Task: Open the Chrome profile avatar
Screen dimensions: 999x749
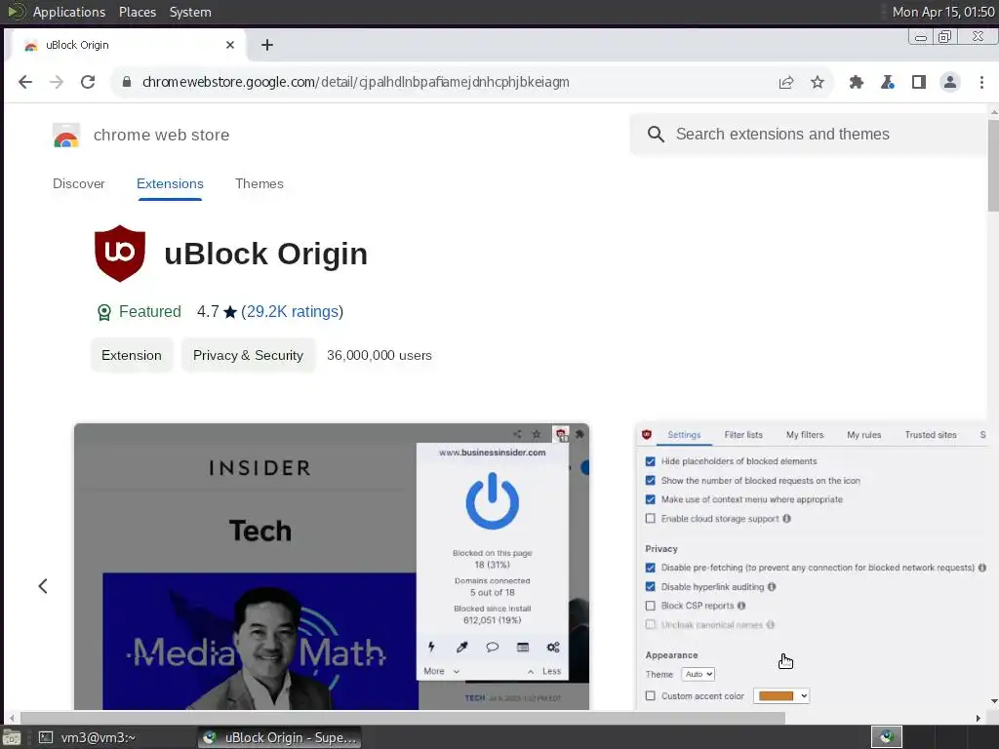Action: (x=950, y=82)
